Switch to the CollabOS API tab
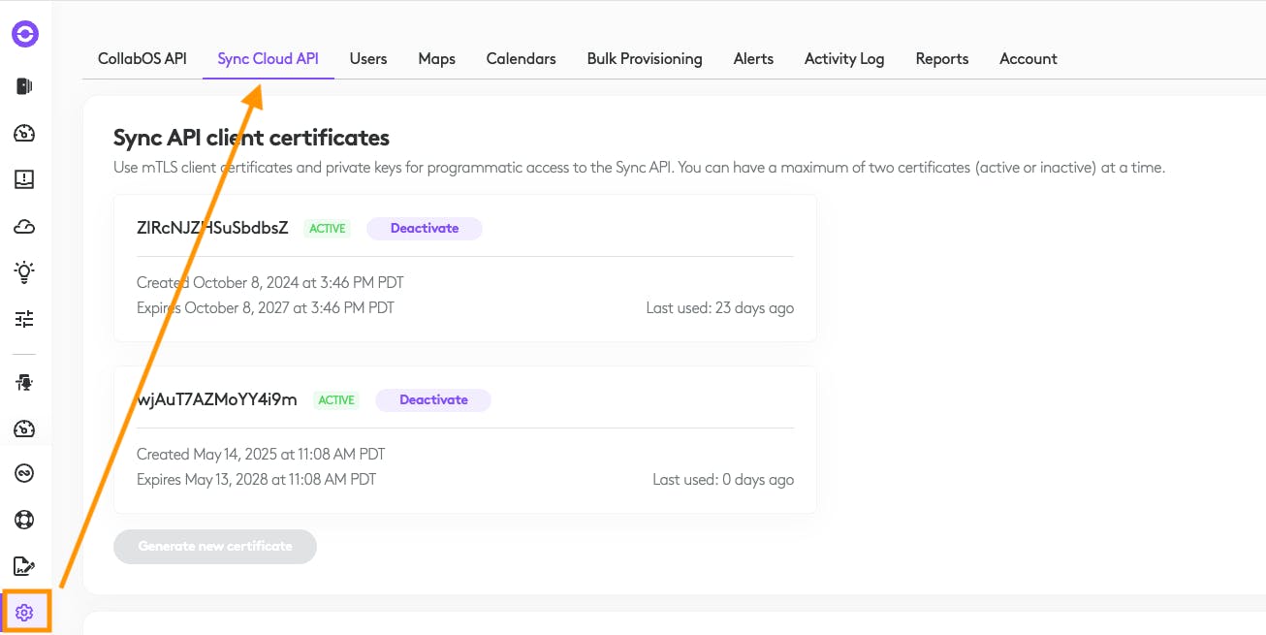This screenshot has width=1266, height=635. pos(142,58)
